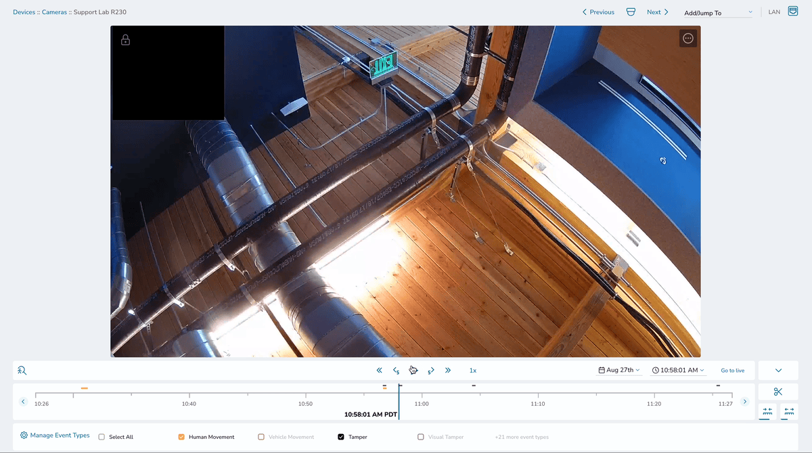812x453 pixels.
Task: Click the timeline zoom out icon
Action: point(789,411)
